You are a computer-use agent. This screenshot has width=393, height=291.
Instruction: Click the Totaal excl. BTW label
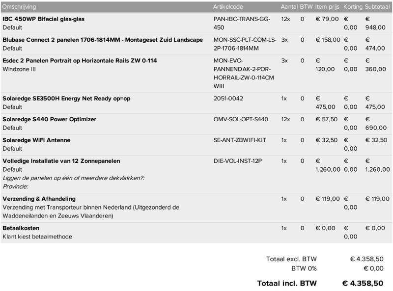pyautogui.click(x=291, y=259)
